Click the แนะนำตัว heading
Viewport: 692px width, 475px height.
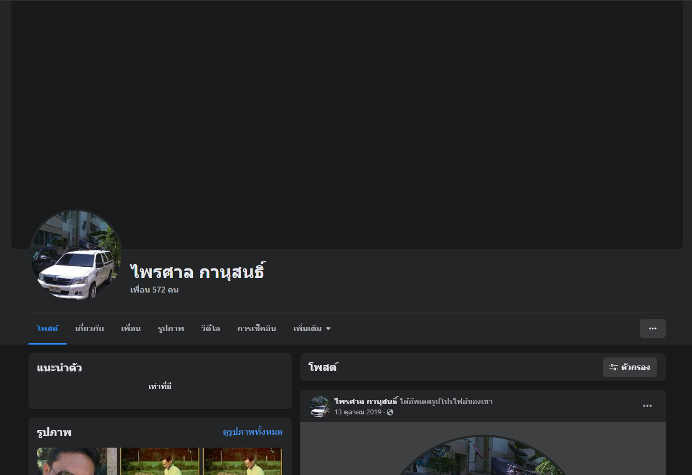tap(60, 368)
